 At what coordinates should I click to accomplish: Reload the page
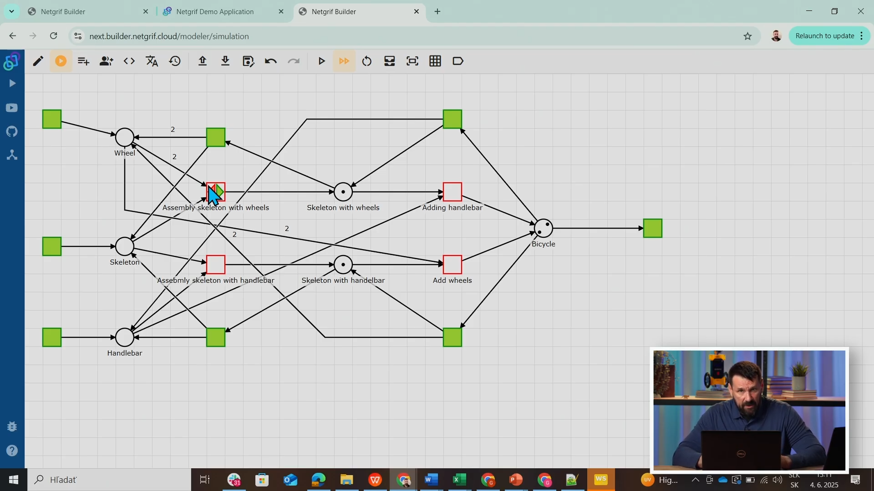[54, 36]
